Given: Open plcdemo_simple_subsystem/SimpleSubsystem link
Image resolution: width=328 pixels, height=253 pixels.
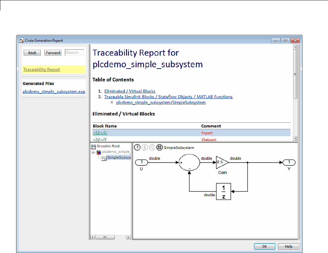Looking at the screenshot, I should (161, 102).
